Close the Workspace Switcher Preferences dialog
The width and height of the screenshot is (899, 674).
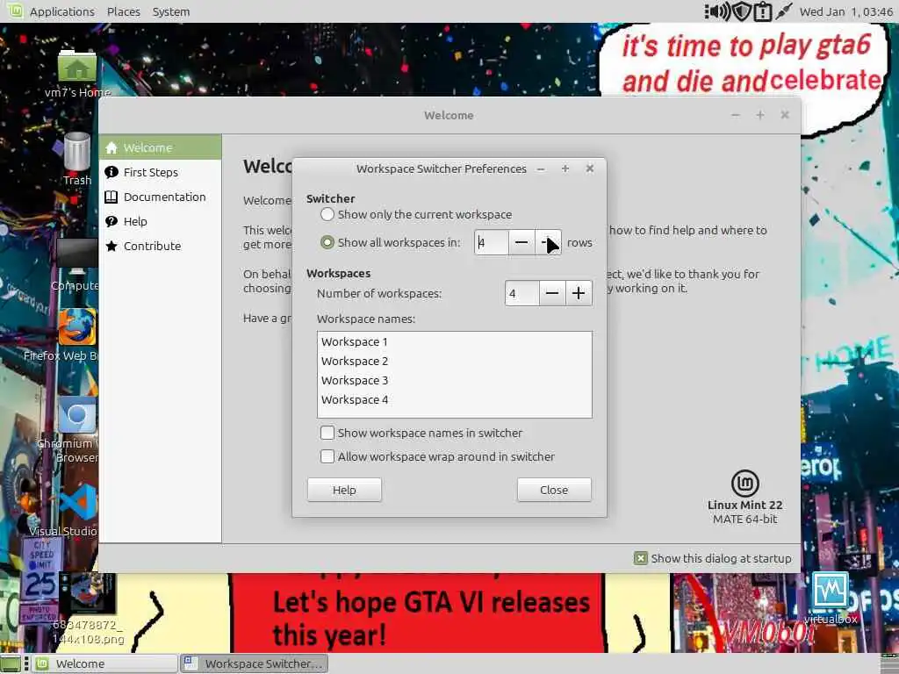coord(589,168)
